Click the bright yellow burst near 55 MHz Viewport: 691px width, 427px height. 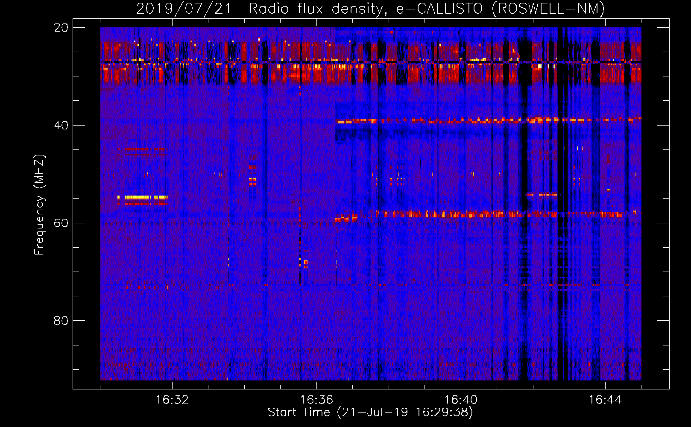(143, 197)
